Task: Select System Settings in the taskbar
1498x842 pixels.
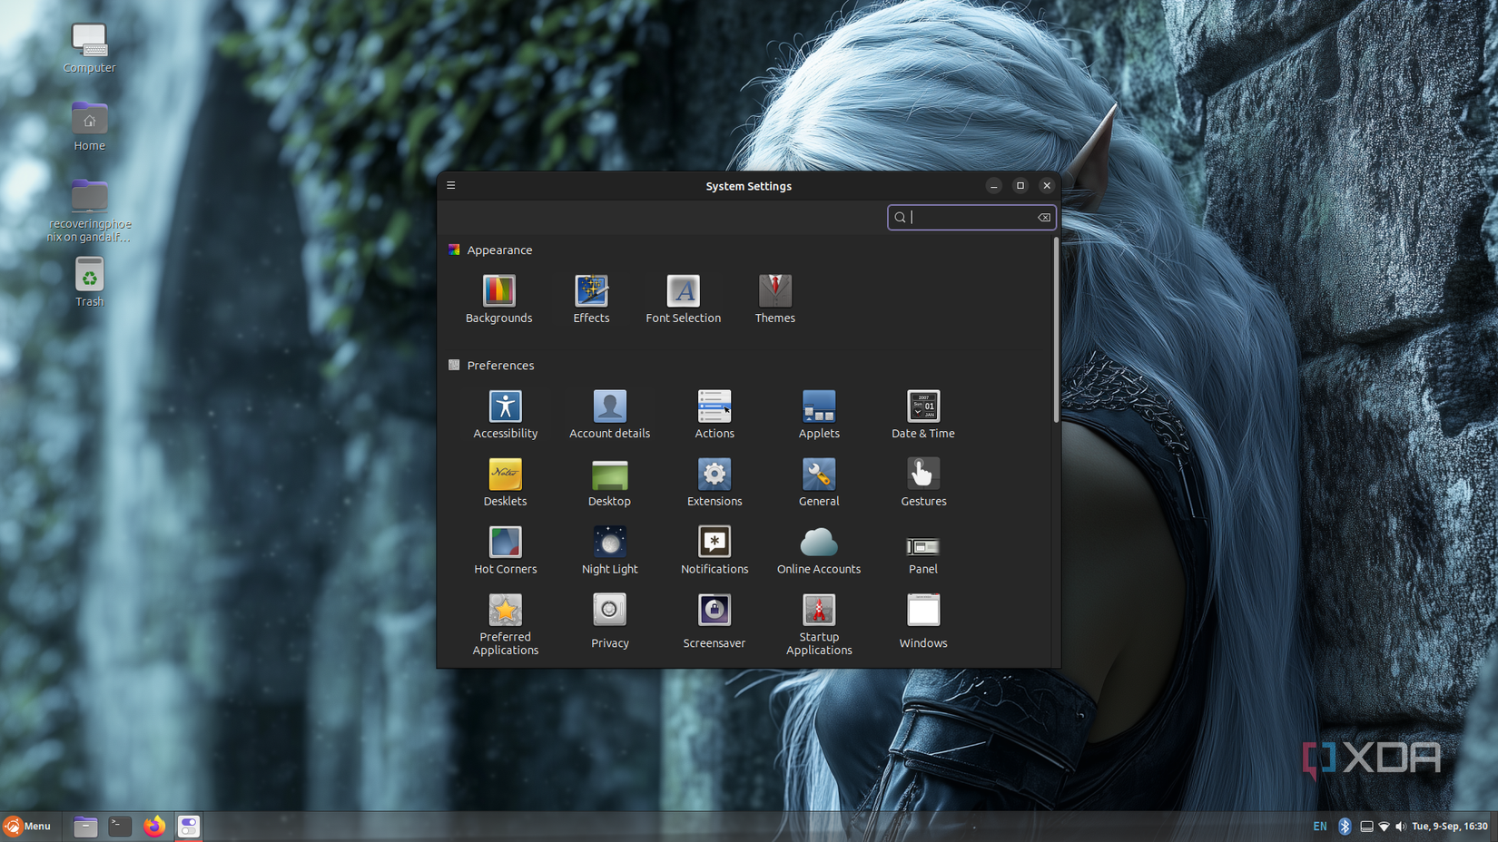Action: (x=189, y=826)
